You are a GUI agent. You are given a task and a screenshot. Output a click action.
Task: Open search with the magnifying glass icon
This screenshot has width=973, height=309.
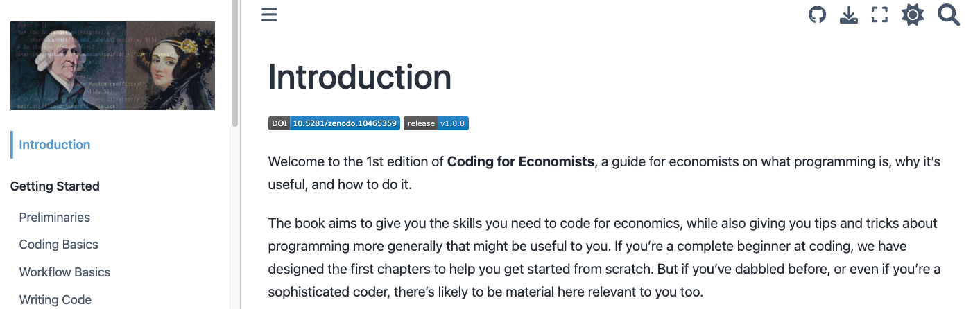[x=948, y=15]
